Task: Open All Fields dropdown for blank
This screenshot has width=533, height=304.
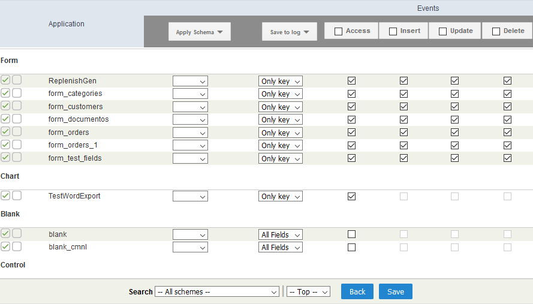Action: 281,234
